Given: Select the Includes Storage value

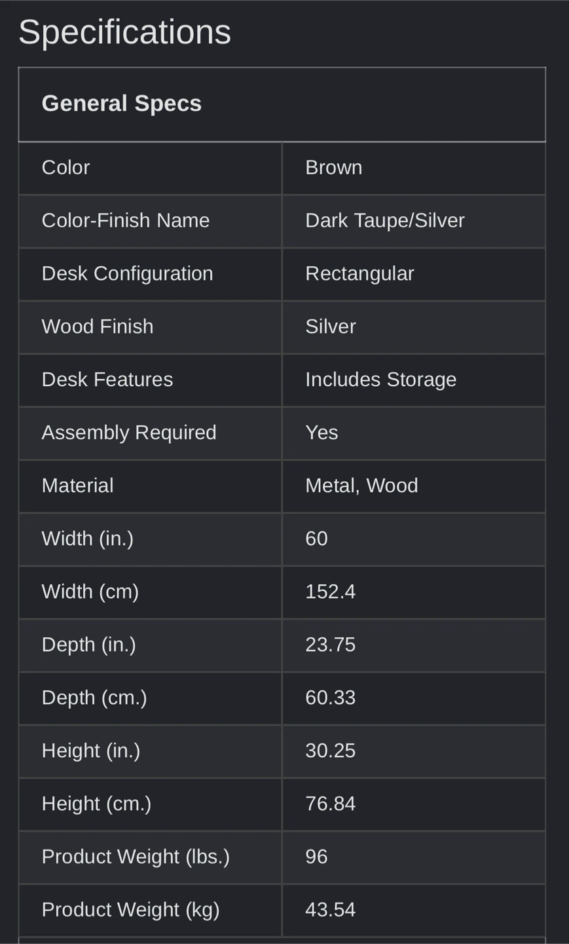Looking at the screenshot, I should [381, 380].
